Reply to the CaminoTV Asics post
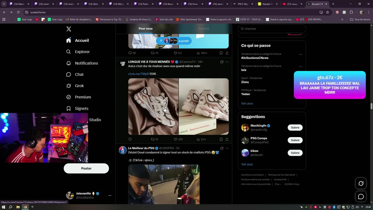 tap(130, 139)
